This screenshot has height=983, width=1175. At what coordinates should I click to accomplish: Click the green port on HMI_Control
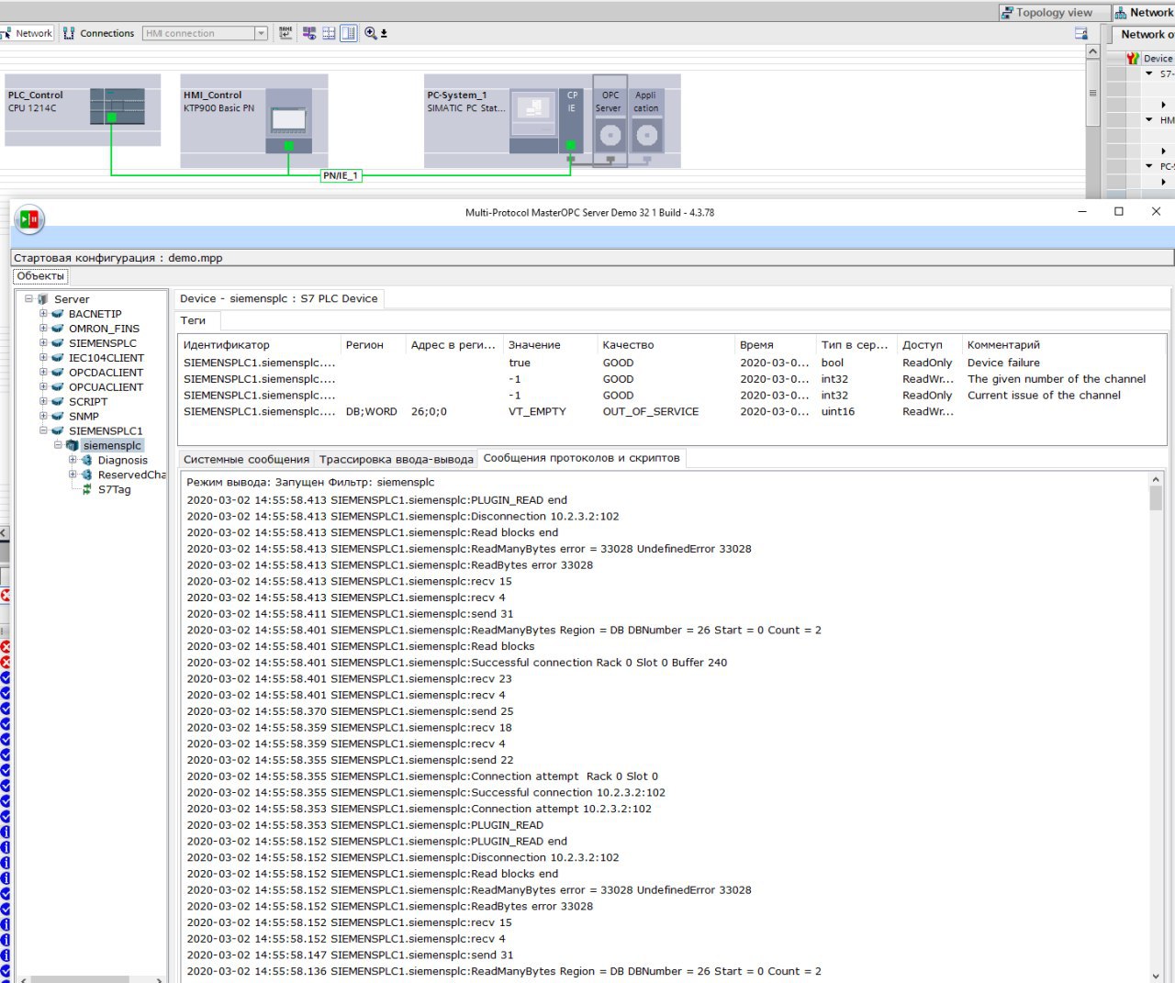288,146
